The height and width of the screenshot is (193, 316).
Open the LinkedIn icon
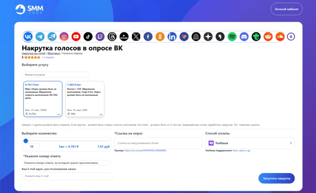(172, 37)
